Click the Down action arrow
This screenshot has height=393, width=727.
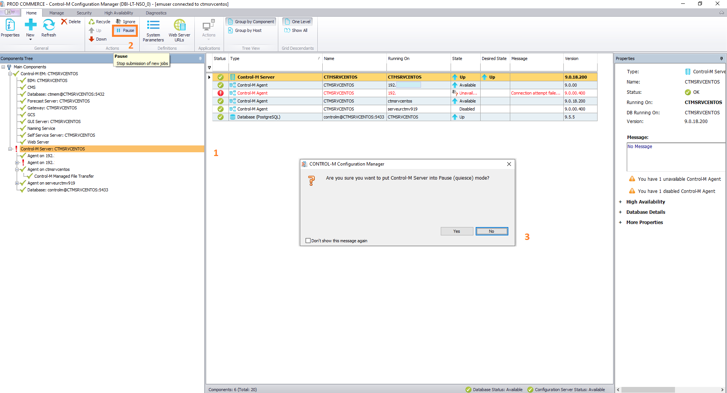pos(98,39)
